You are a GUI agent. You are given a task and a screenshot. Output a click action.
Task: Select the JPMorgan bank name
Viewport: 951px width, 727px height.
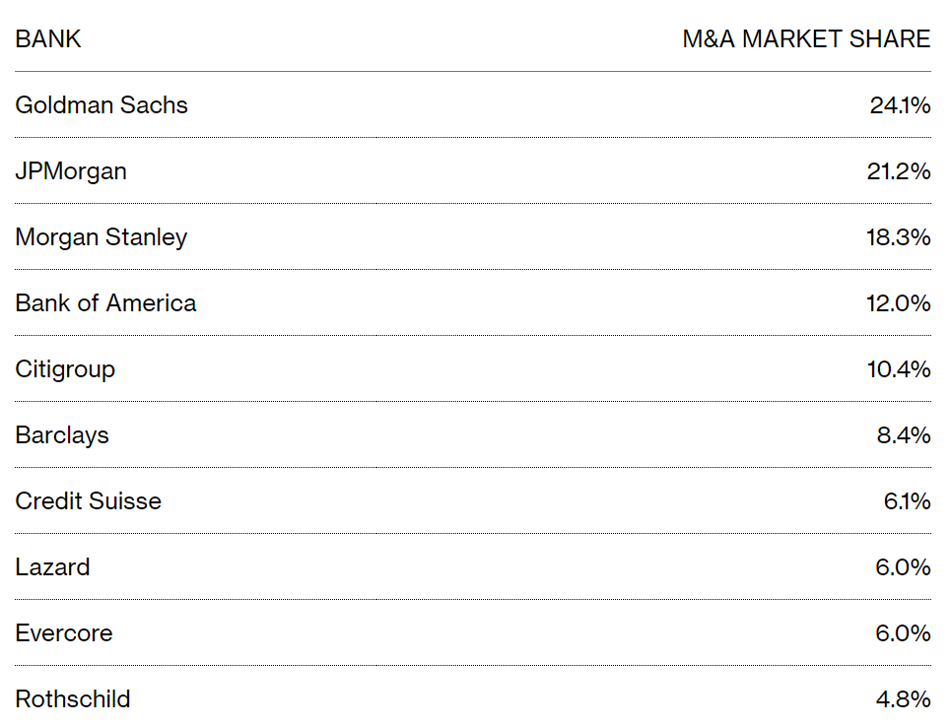pyautogui.click(x=71, y=171)
